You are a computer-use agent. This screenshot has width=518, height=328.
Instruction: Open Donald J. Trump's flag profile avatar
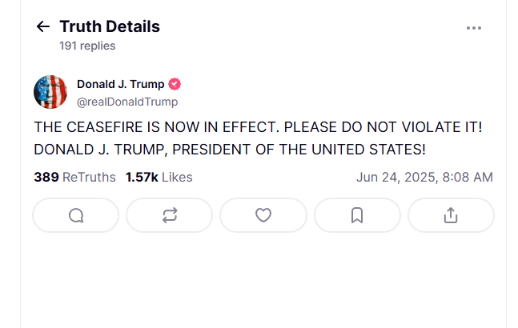[x=50, y=92]
